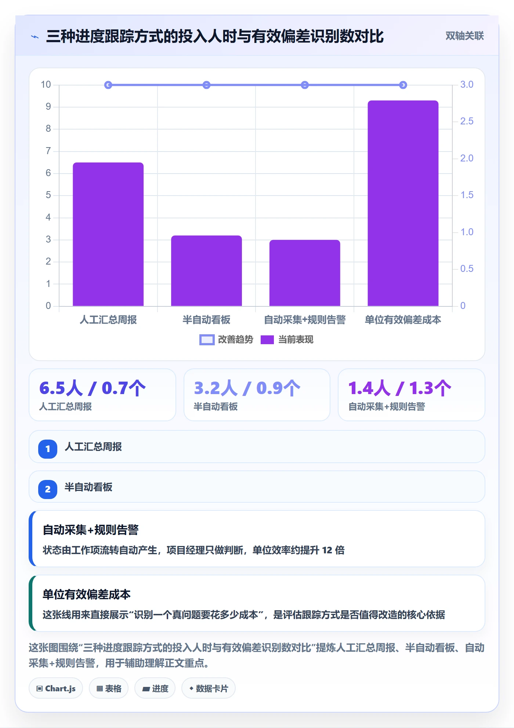The width and height of the screenshot is (514, 728).
Task: Click the left axis value 10
Action: click(46, 85)
